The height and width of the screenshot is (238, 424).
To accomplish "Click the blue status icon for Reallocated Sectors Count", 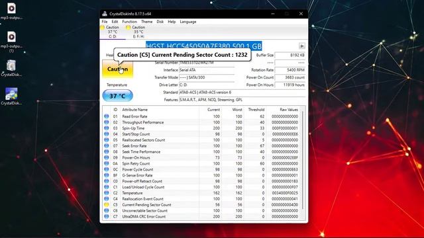I will pos(107,140).
